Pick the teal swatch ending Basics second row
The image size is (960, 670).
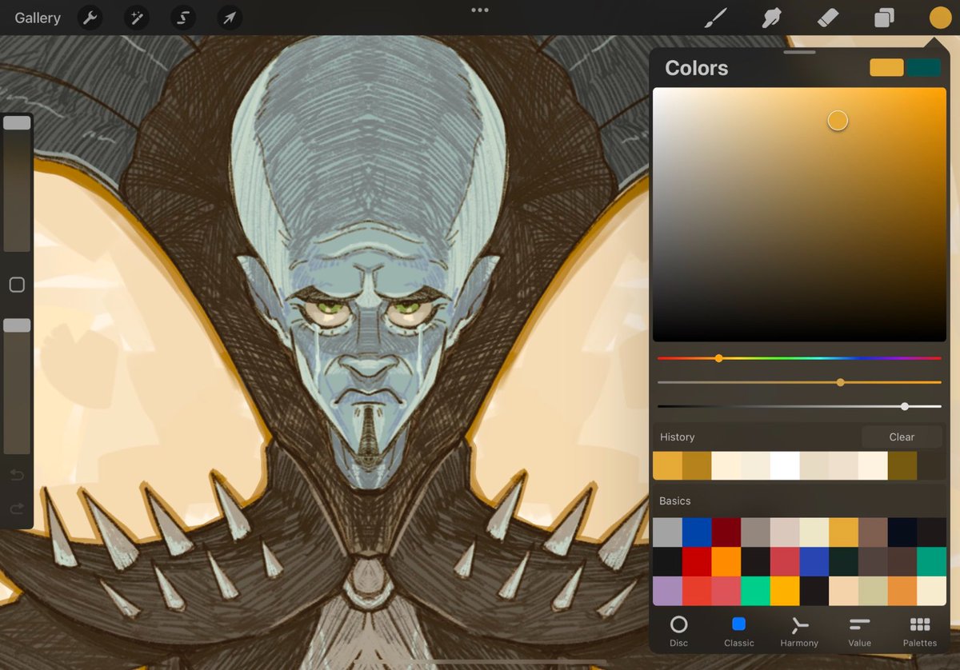pyautogui.click(x=932, y=562)
